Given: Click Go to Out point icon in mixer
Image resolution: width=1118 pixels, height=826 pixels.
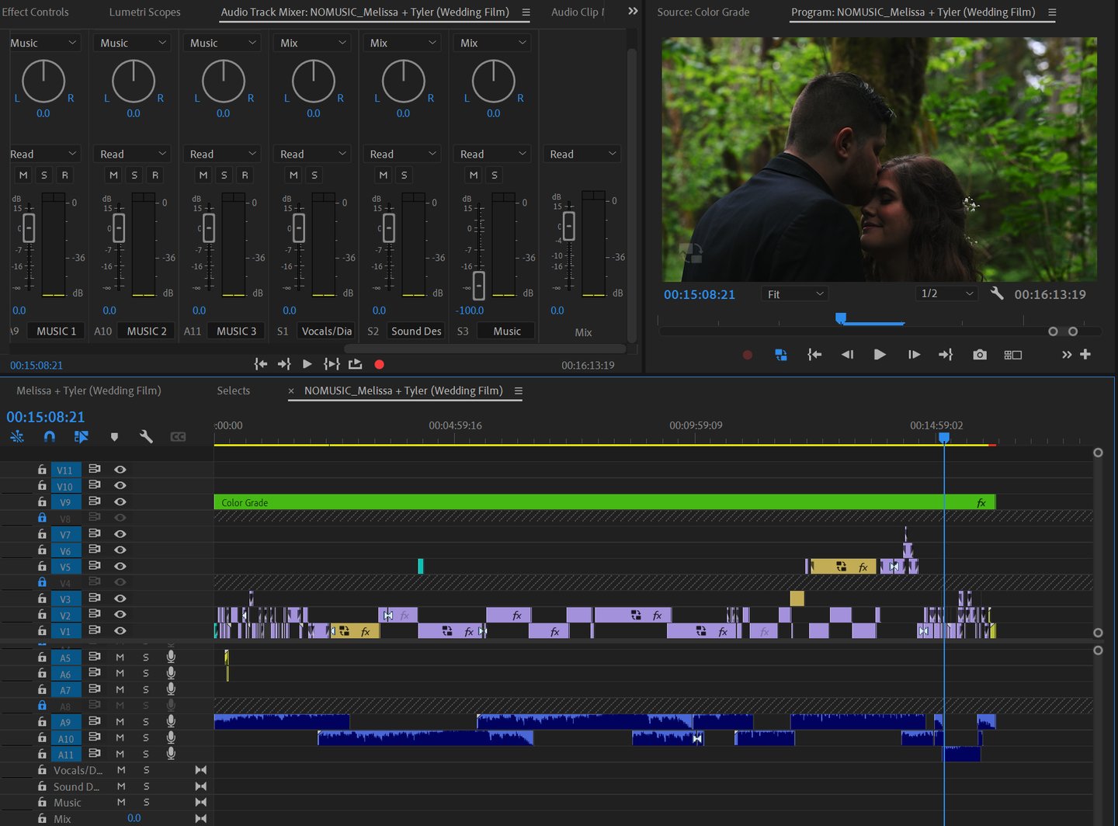Looking at the screenshot, I should tap(284, 364).
